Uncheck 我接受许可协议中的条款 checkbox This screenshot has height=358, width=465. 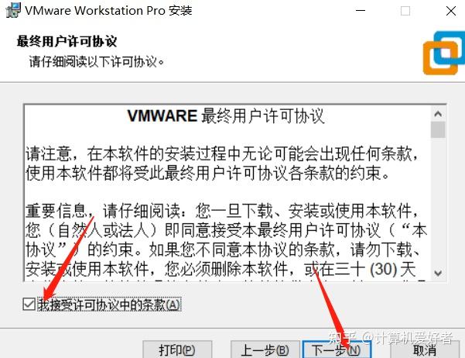(x=29, y=304)
